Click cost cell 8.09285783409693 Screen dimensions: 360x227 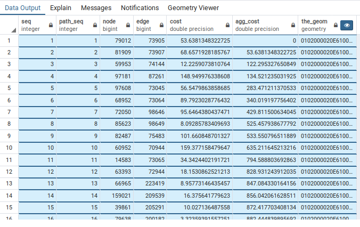[200, 124]
